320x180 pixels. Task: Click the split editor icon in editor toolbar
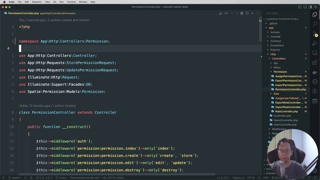pyautogui.click(x=247, y=13)
